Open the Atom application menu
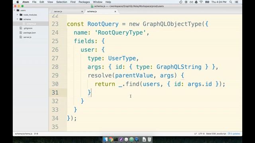 [x=25, y=2]
